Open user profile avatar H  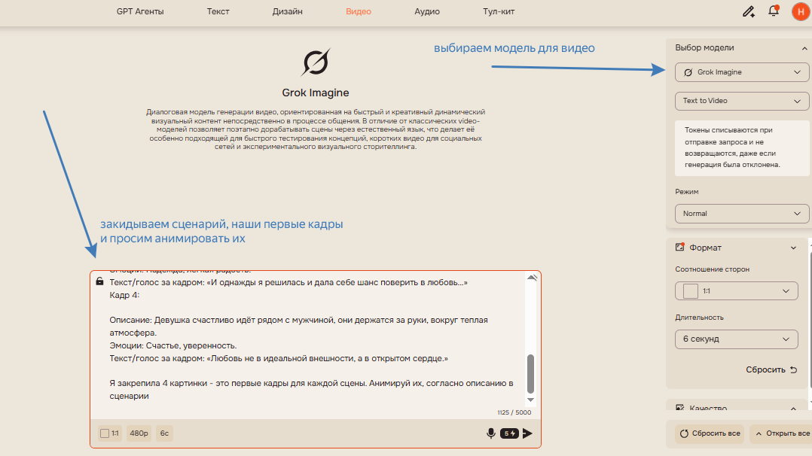[801, 11]
